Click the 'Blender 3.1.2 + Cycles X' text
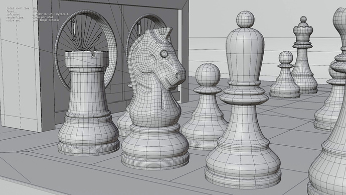 pyautogui.click(x=51, y=14)
